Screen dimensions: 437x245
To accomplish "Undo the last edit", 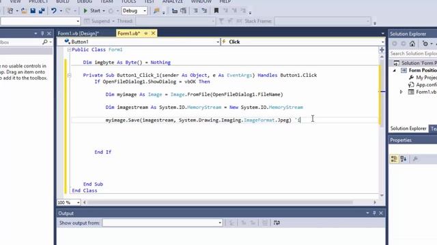I will [x=53, y=11].
